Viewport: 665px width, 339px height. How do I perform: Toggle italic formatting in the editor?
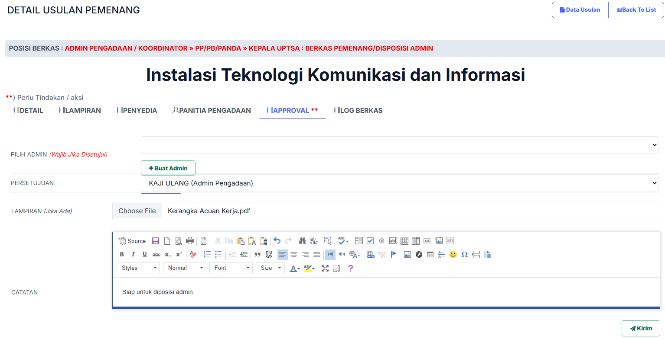133,255
